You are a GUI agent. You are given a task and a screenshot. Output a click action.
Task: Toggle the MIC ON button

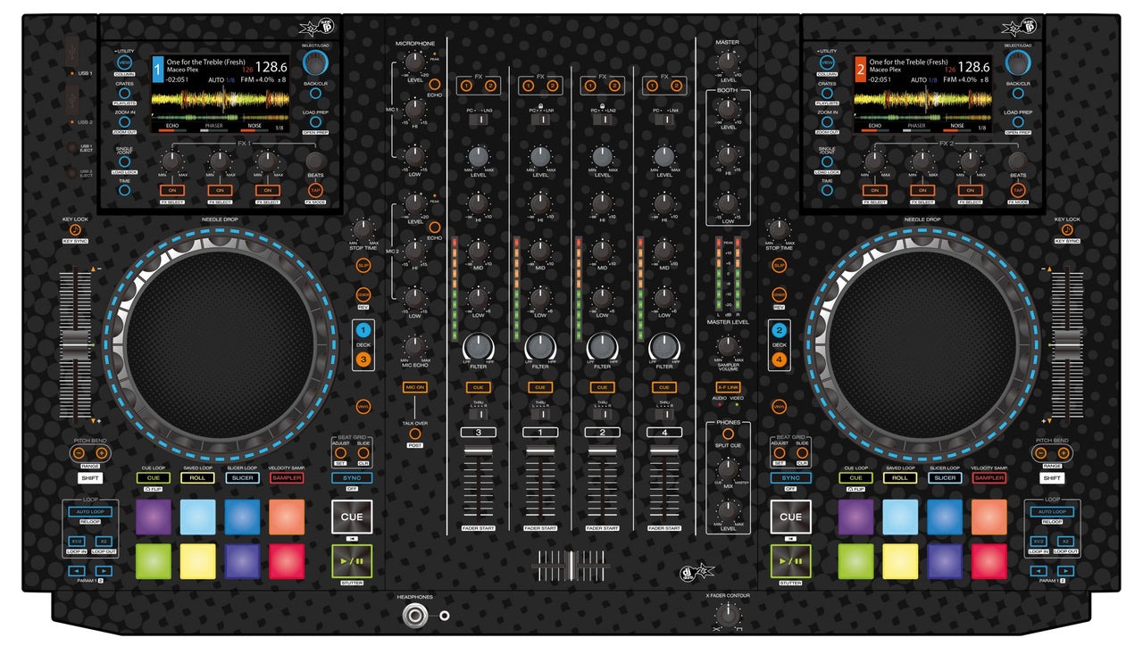tap(414, 386)
